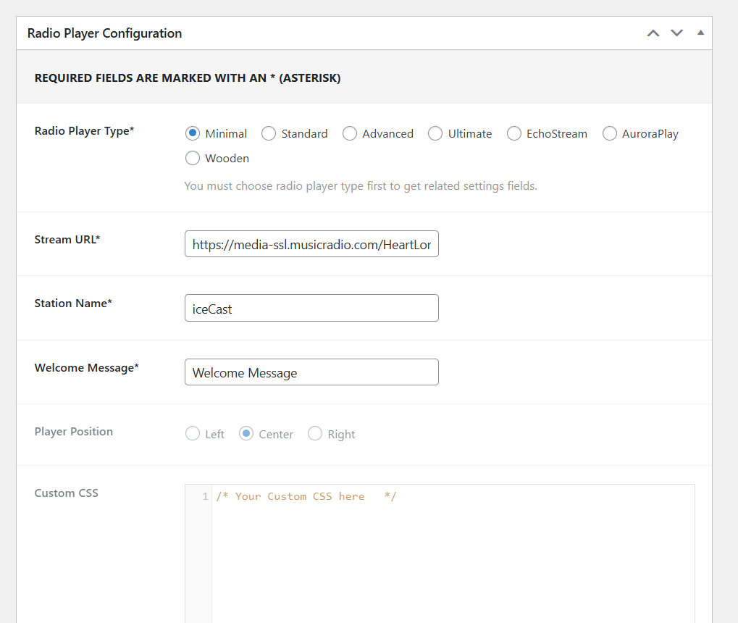Select the EchoStream radio player type

[x=514, y=133]
